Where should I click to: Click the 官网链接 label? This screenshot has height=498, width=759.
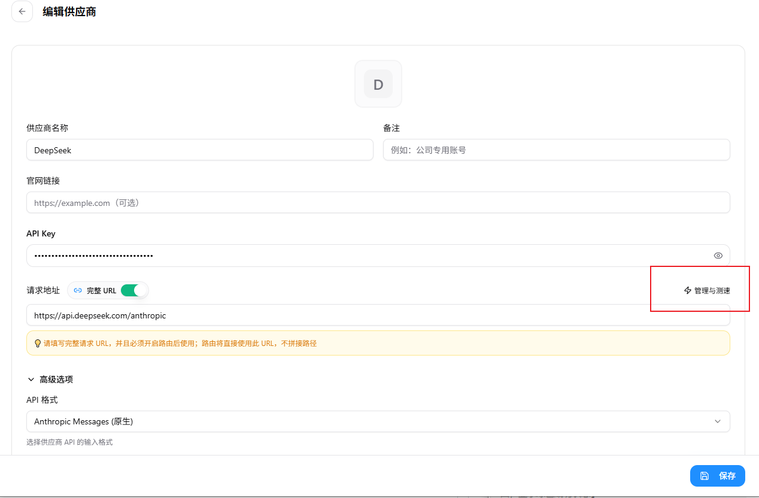(x=43, y=181)
